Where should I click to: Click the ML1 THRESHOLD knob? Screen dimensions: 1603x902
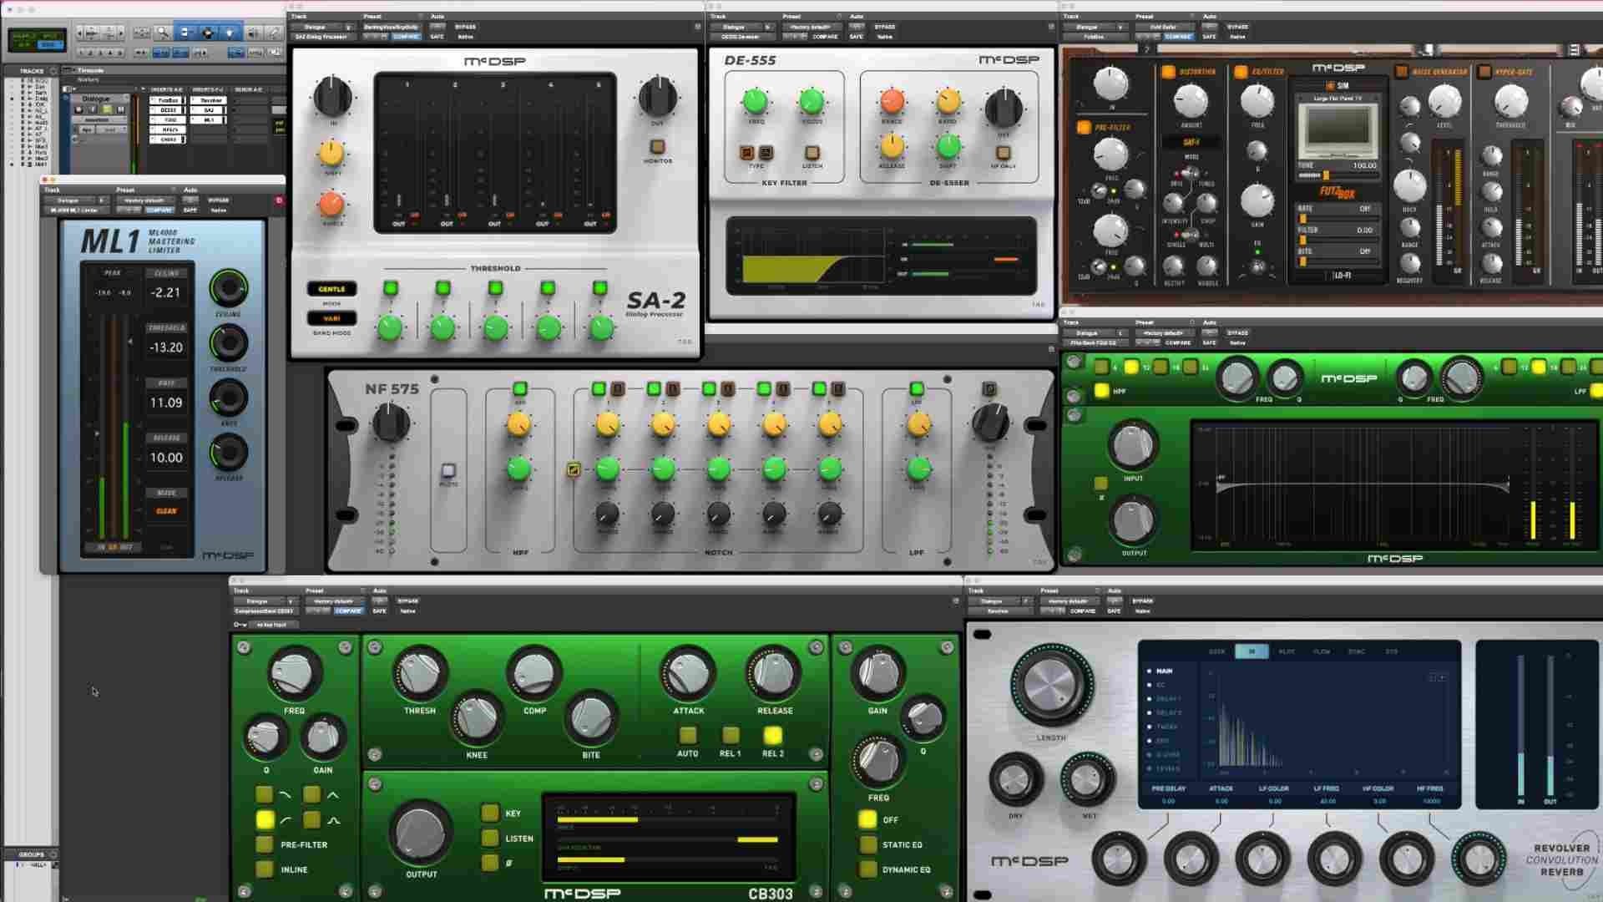coord(228,342)
